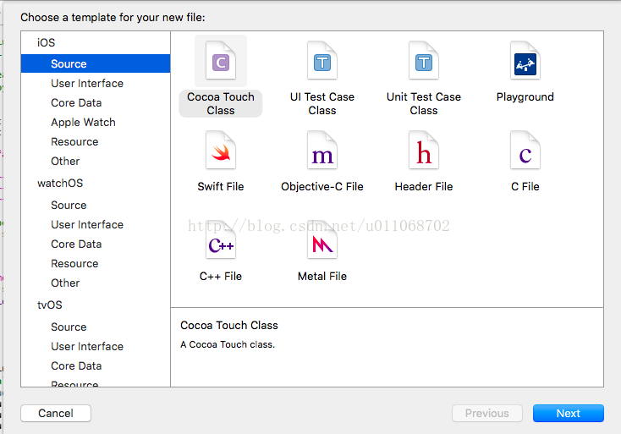The height and width of the screenshot is (434, 621).
Task: Choose the C++ File icon
Action: [221, 240]
